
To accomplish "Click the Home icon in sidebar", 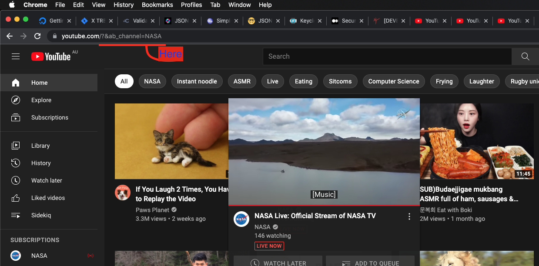I will point(16,83).
